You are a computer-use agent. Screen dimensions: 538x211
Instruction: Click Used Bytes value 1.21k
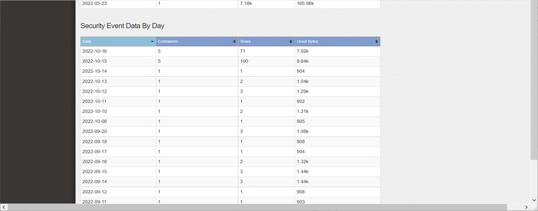pos(303,111)
